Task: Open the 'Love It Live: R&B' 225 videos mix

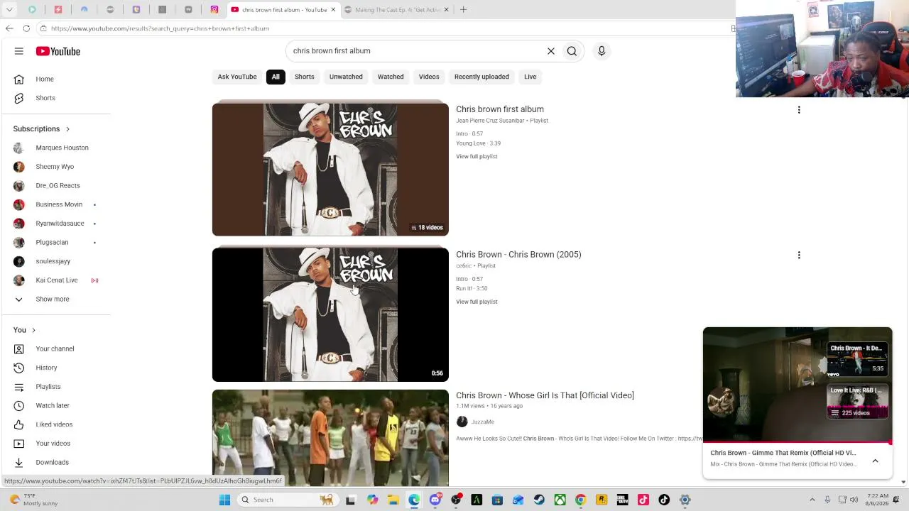Action: click(858, 402)
